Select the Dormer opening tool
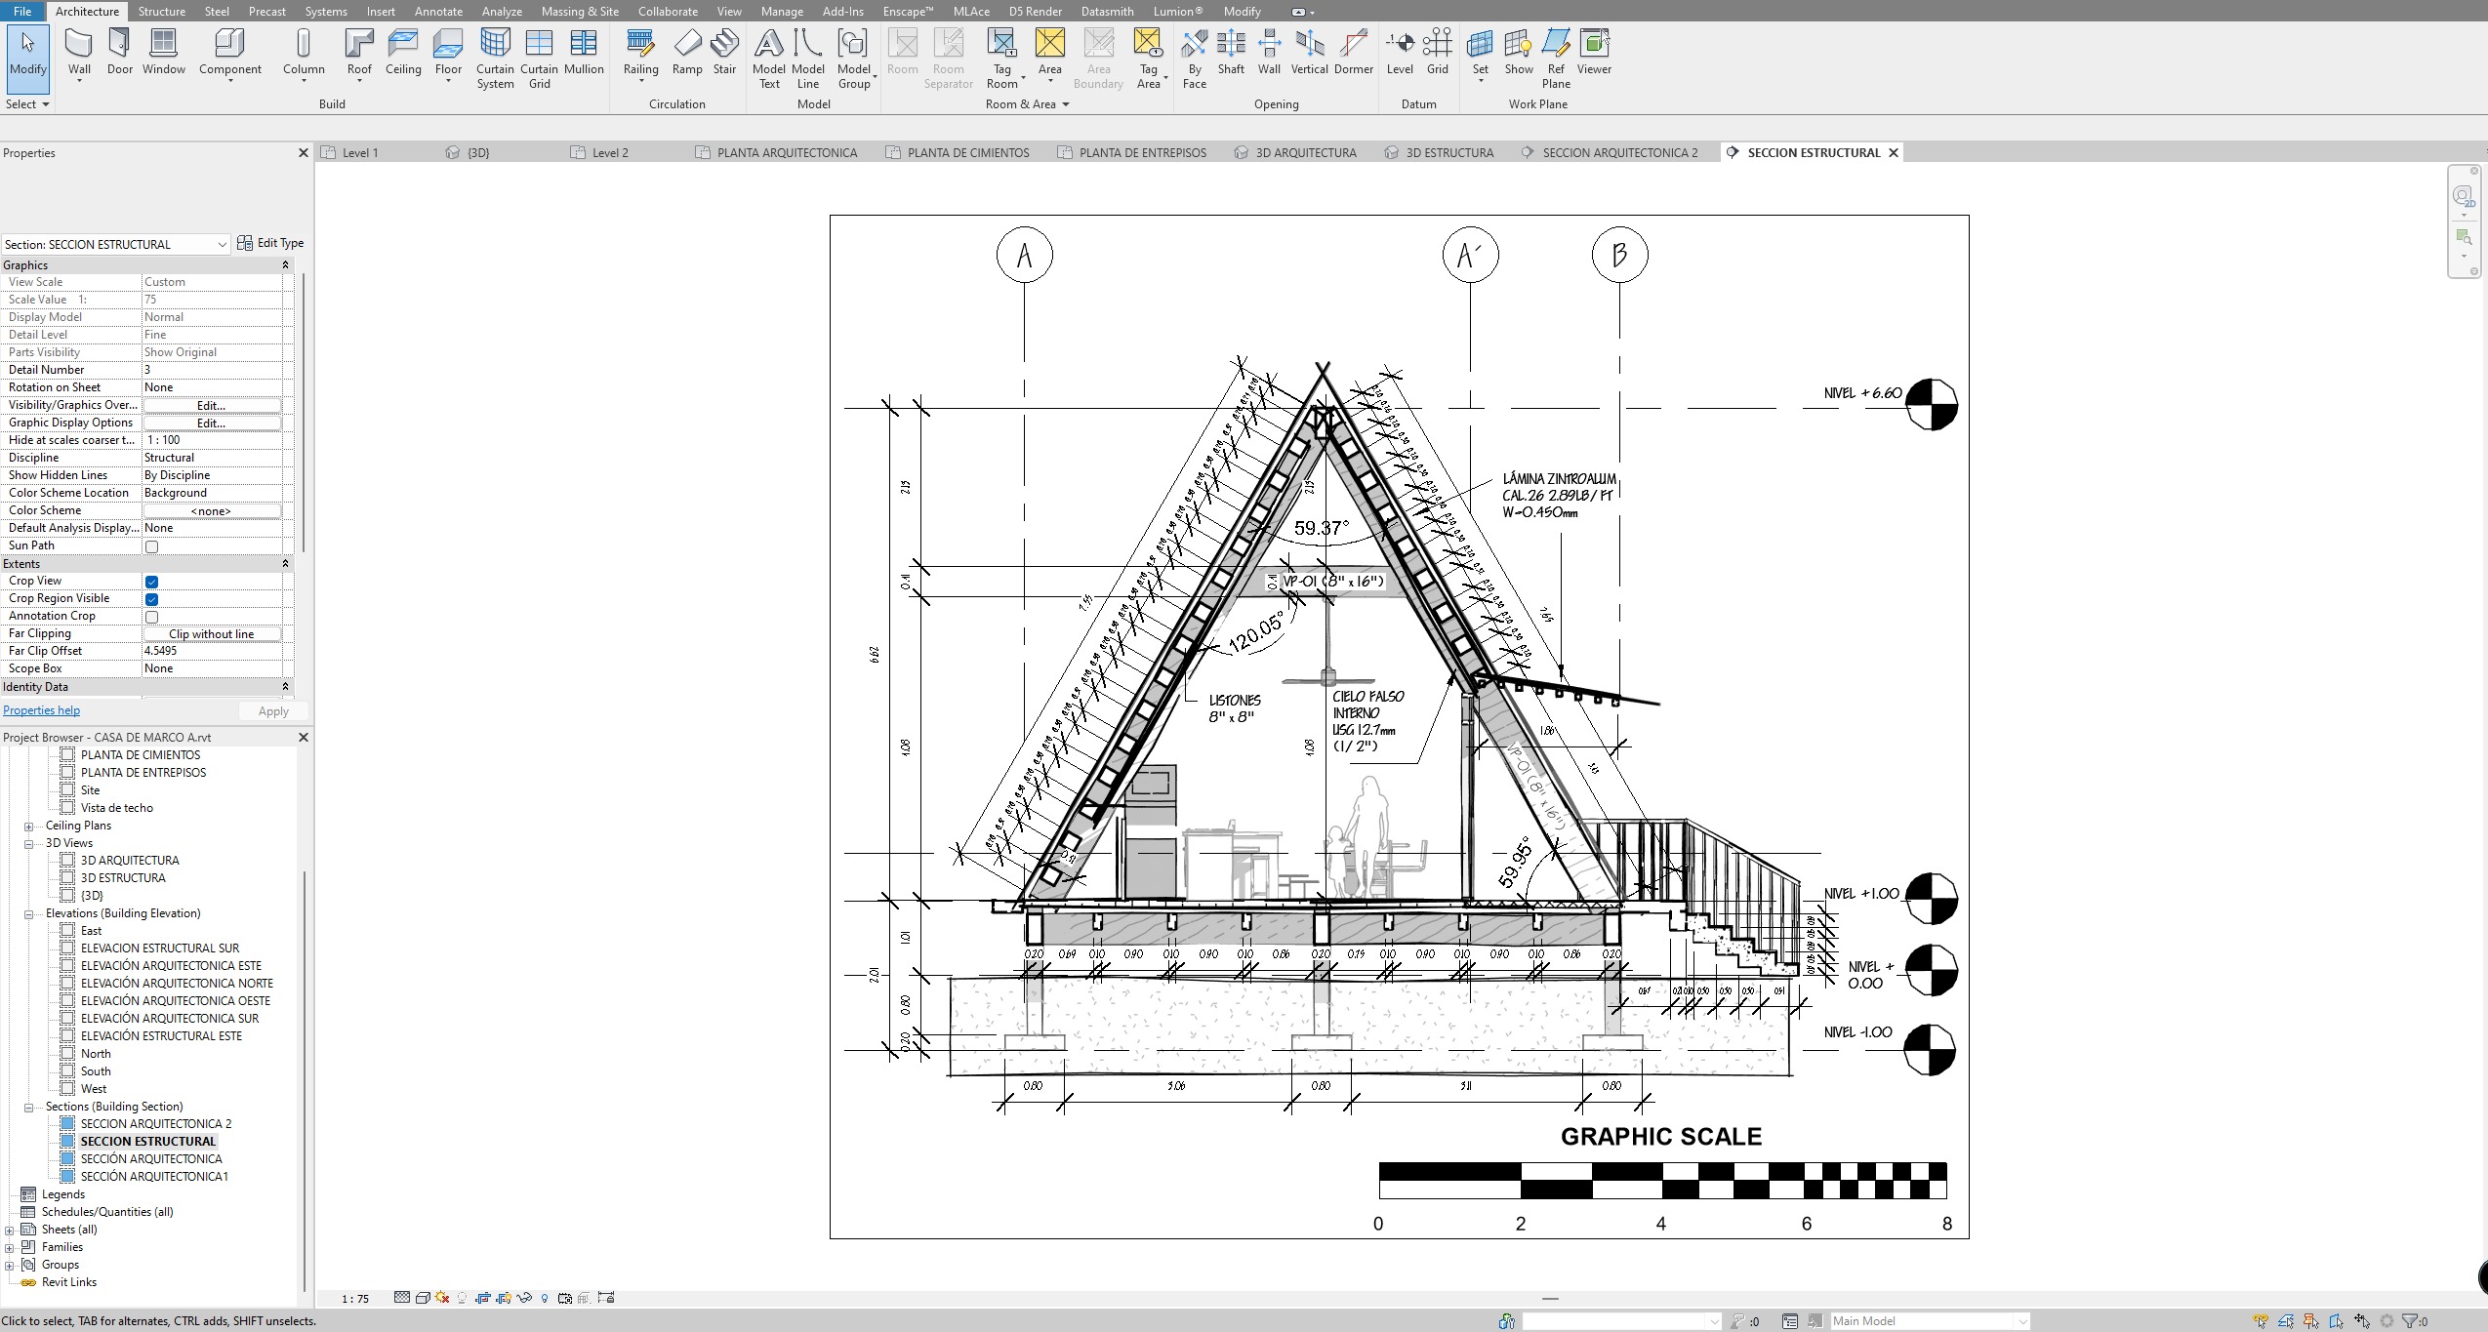The height and width of the screenshot is (1332, 2488). pyautogui.click(x=1354, y=54)
